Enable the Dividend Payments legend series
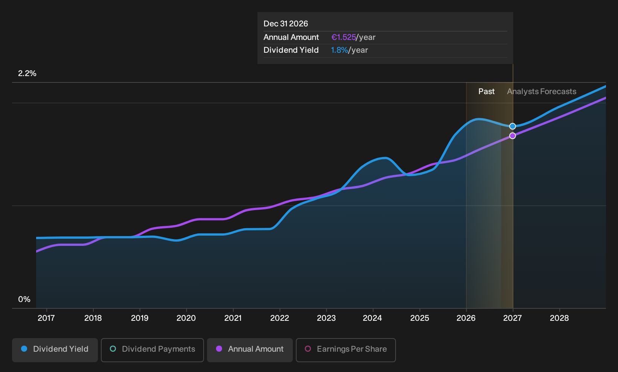The width and height of the screenshot is (618, 372). coord(152,350)
